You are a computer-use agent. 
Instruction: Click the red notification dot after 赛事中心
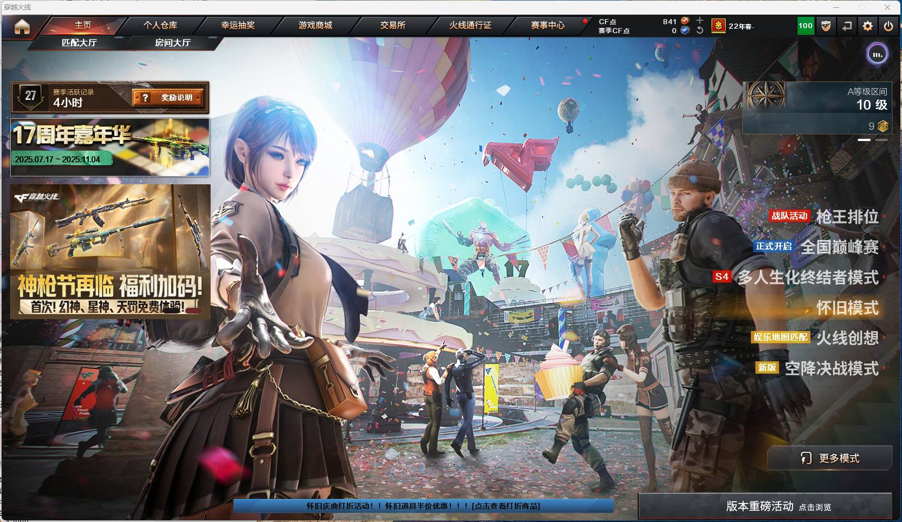coord(585,21)
